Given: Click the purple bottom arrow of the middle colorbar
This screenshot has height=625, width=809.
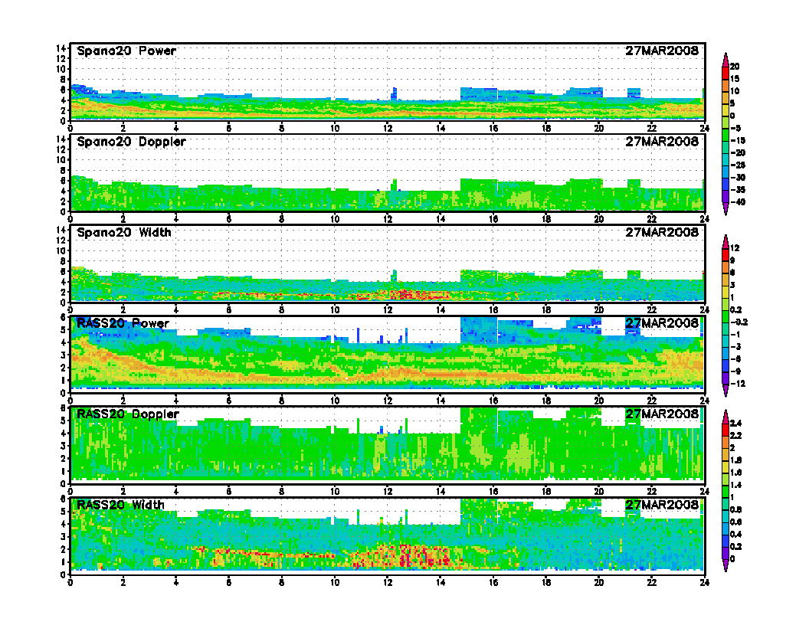Looking at the screenshot, I should coord(725,391).
